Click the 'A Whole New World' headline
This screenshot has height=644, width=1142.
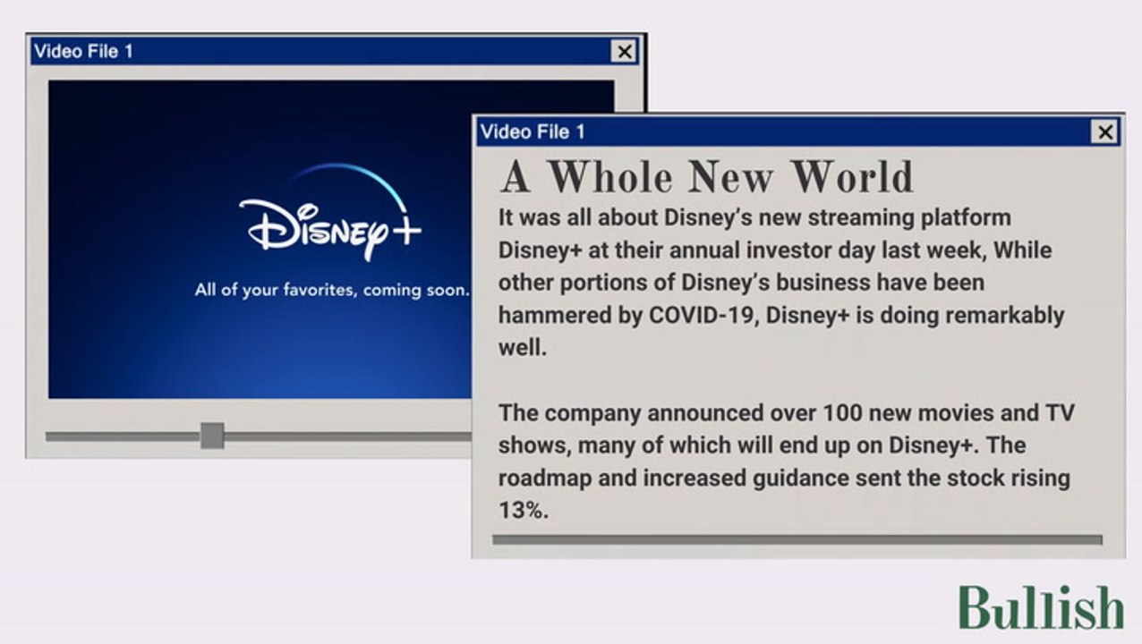point(707,176)
